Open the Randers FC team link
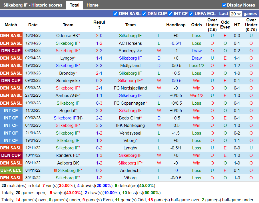This screenshot has height=203, width=259. 67,155
